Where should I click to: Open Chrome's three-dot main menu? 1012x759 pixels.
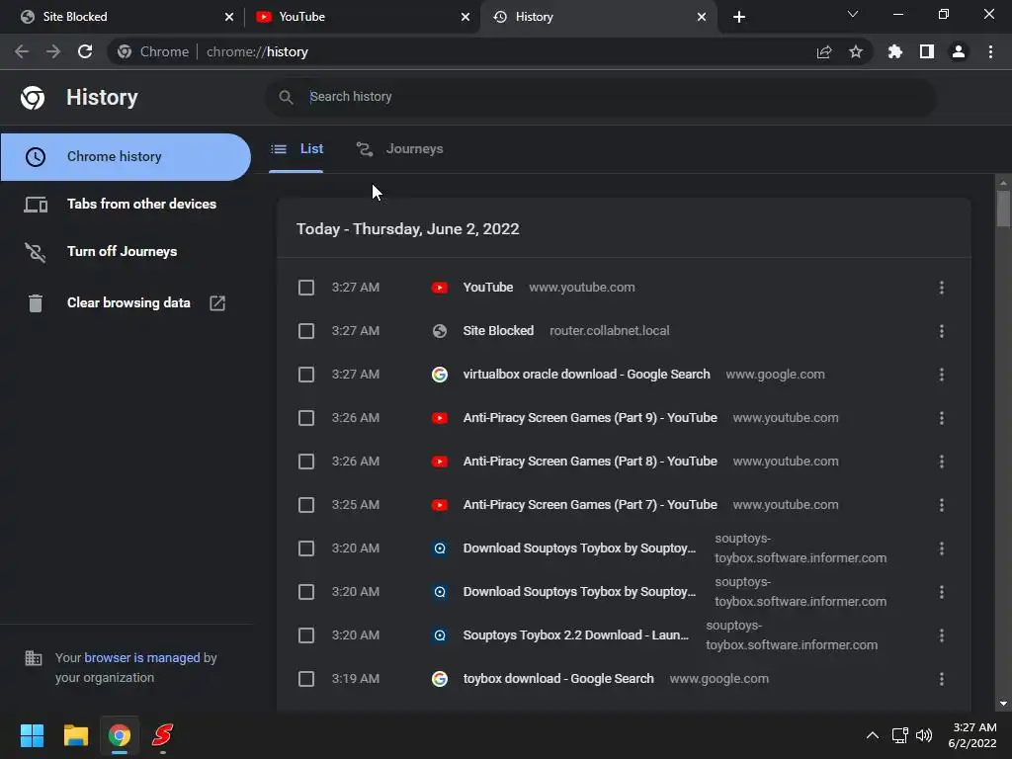[x=990, y=51]
